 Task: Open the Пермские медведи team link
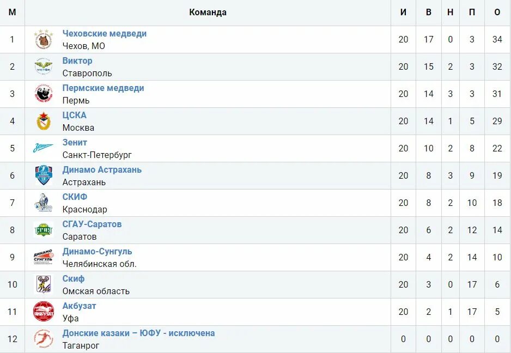pyautogui.click(x=104, y=88)
